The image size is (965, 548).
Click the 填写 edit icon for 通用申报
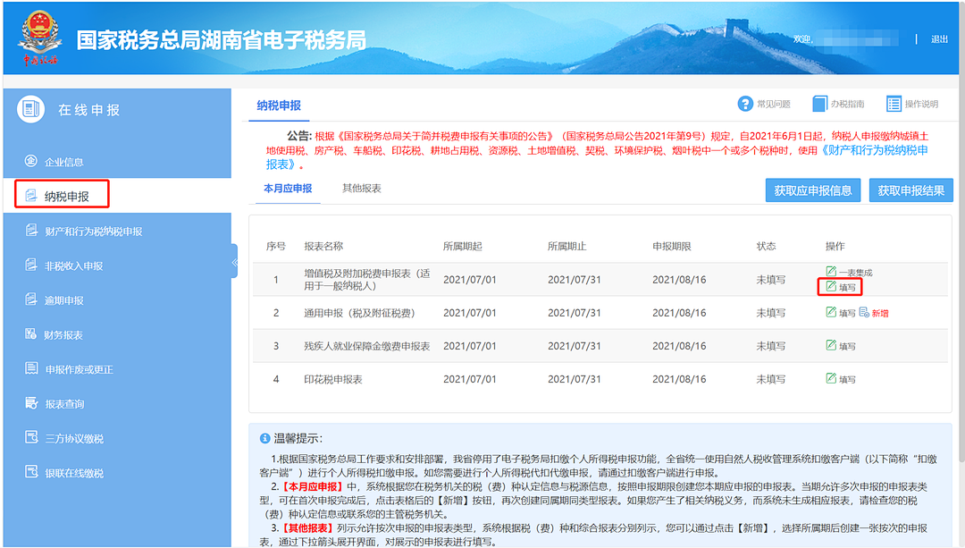click(x=831, y=312)
